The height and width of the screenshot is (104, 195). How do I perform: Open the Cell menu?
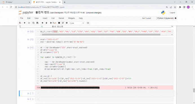pyautogui.click(x=53, y=18)
